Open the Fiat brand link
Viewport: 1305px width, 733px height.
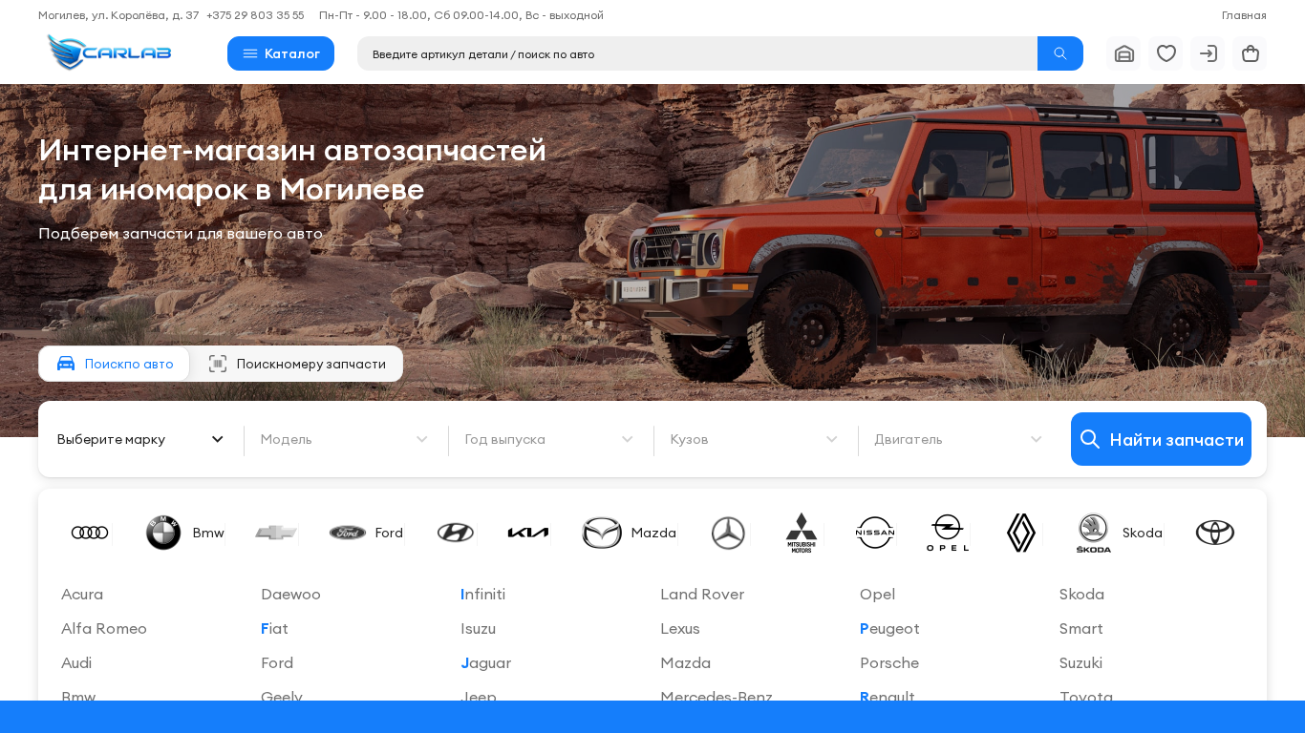(x=274, y=628)
